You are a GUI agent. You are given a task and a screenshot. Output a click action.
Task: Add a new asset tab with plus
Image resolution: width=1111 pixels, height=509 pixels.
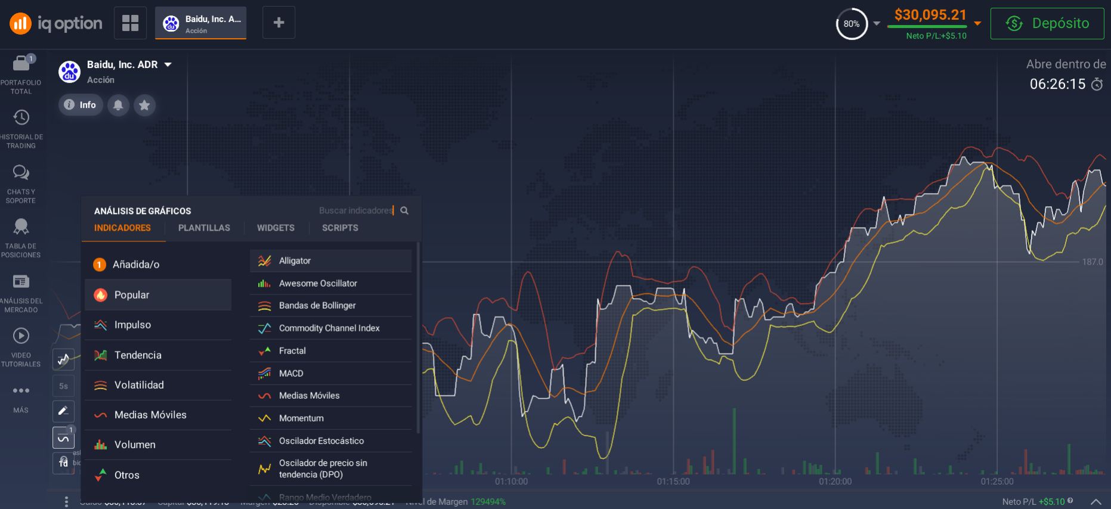pos(278,23)
